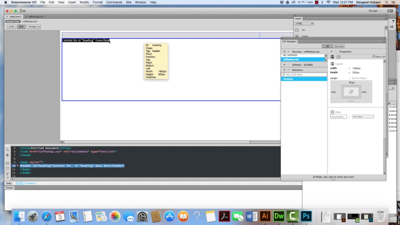Collapse the CSS Designer panel options
Image resolution: width=400 pixels, height=225 pixels.
pos(384,41)
